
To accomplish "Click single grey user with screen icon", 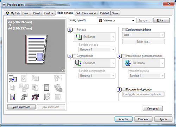I will [24, 97].
